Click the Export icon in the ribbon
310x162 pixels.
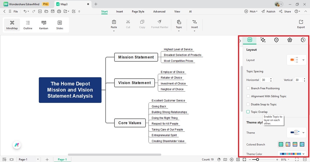[x=301, y=22]
